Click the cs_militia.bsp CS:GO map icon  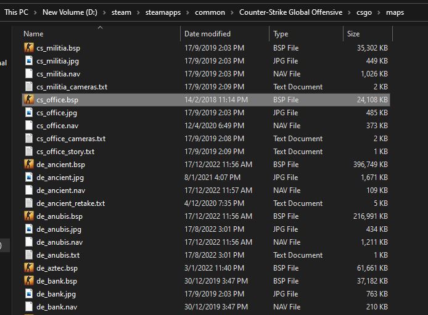28,47
